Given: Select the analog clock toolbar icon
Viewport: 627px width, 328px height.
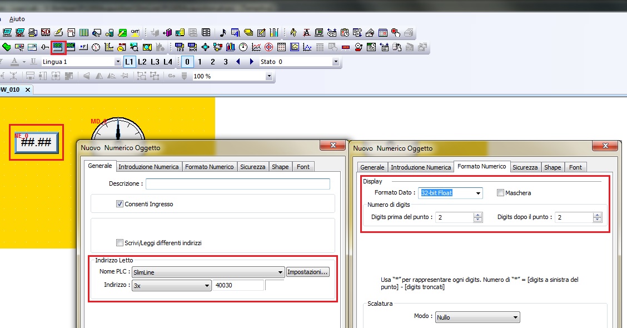Looking at the screenshot, I should click(x=96, y=47).
